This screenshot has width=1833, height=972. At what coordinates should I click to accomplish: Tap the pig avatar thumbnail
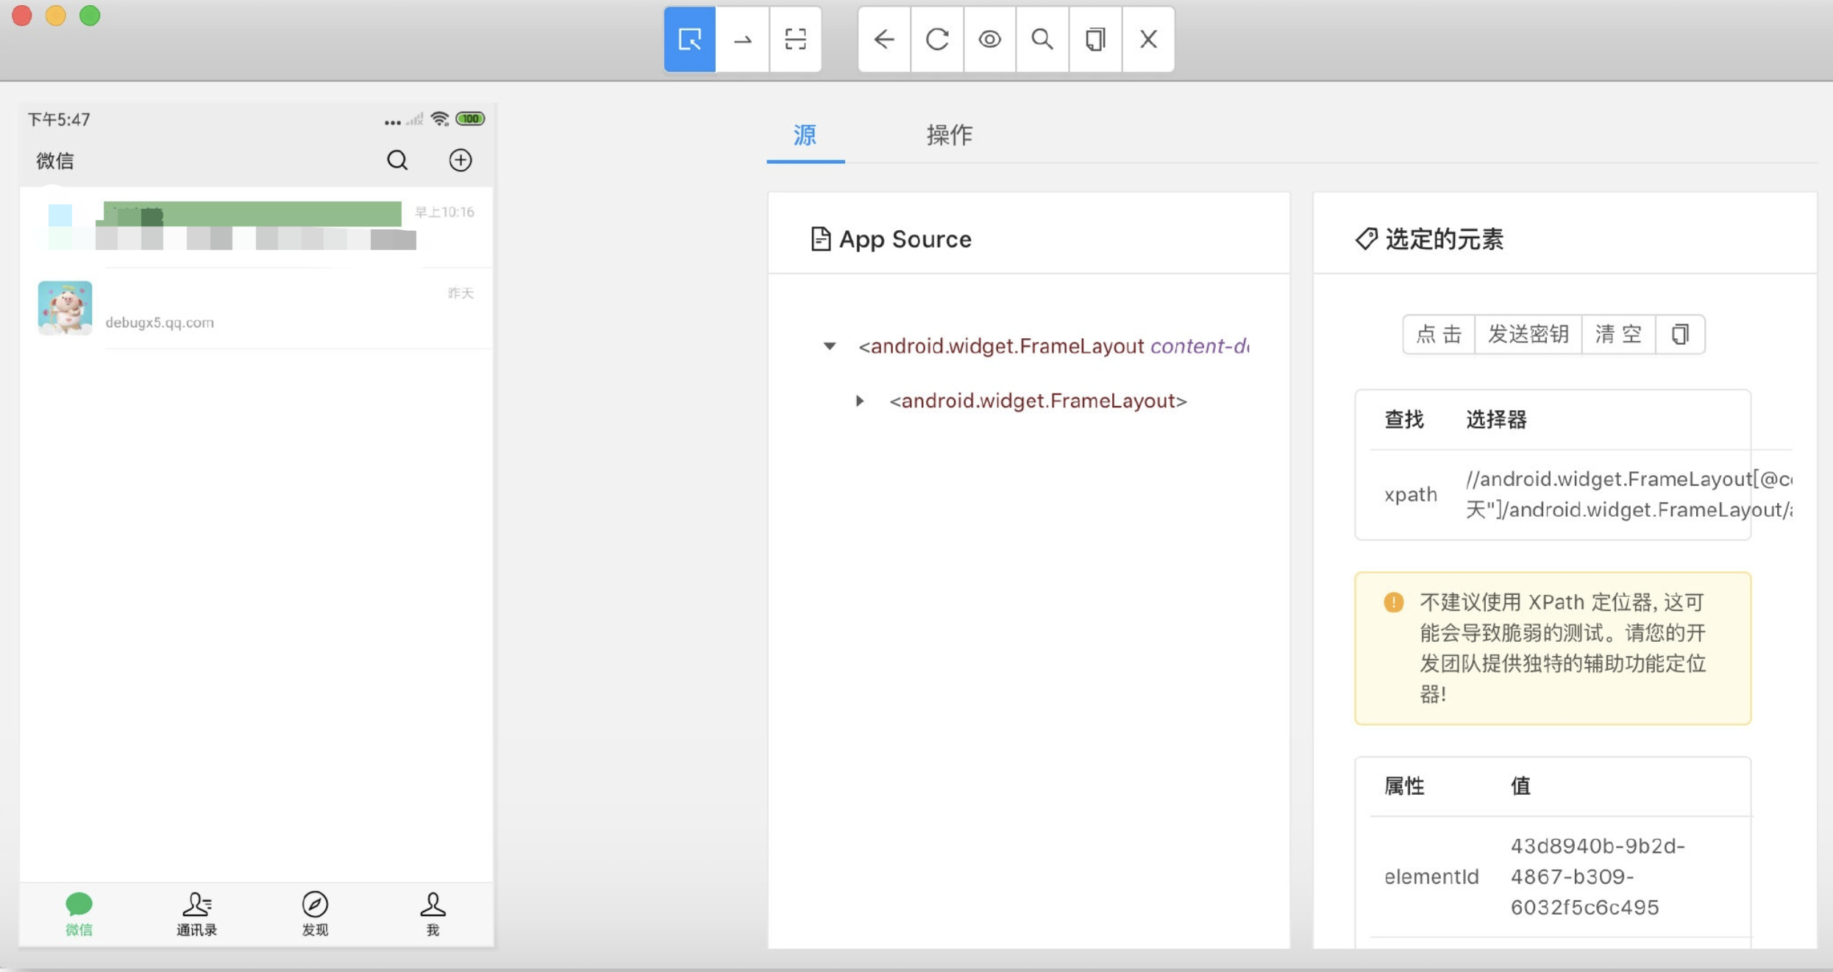click(65, 308)
